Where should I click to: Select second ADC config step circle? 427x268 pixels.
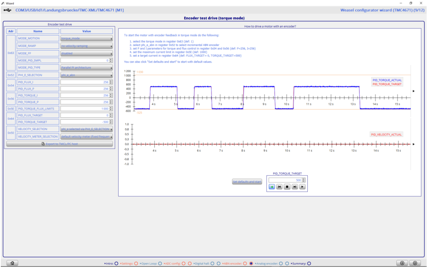[x=190, y=264]
